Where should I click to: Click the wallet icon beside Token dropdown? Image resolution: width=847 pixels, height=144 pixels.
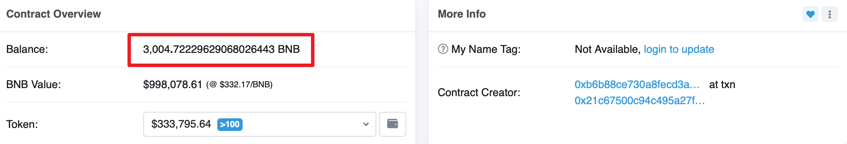392,124
